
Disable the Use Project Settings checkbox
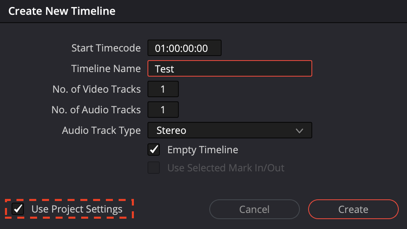(18, 209)
